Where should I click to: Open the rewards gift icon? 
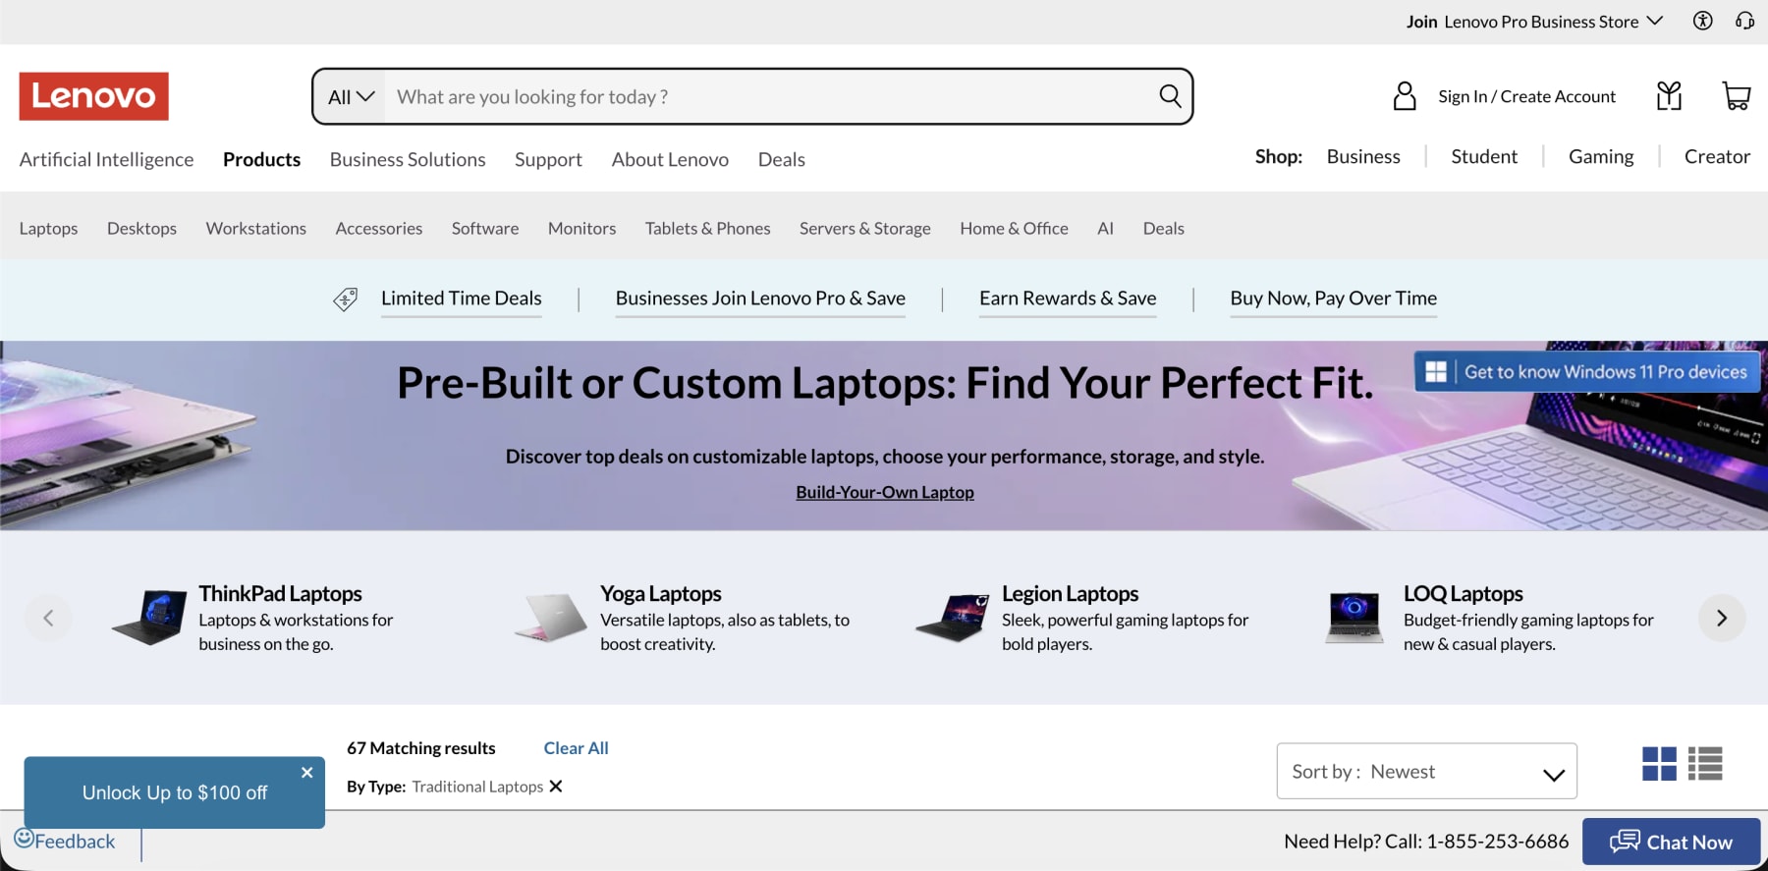1669,96
